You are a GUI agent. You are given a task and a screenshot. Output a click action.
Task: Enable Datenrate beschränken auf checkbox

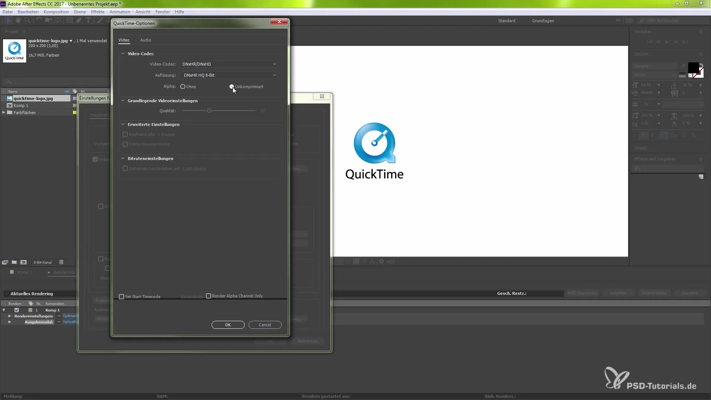(125, 169)
